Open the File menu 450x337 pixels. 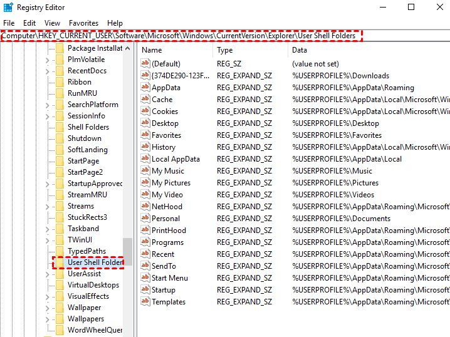coord(9,23)
